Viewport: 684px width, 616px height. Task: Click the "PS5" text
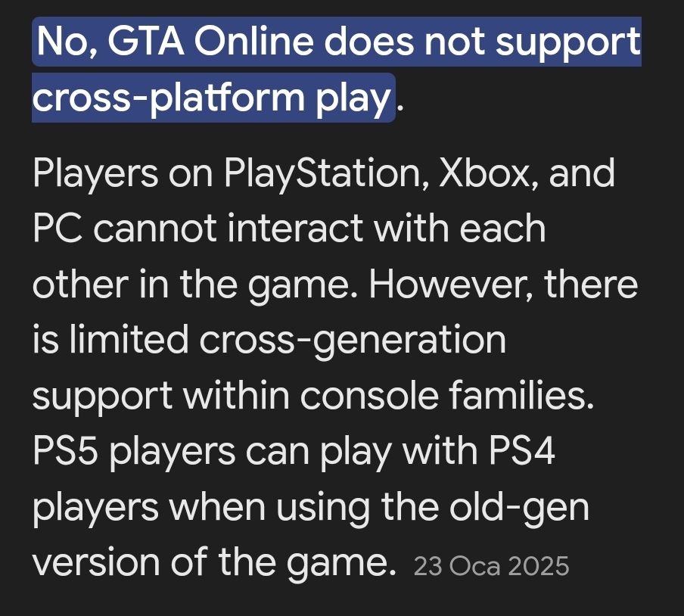click(x=65, y=451)
